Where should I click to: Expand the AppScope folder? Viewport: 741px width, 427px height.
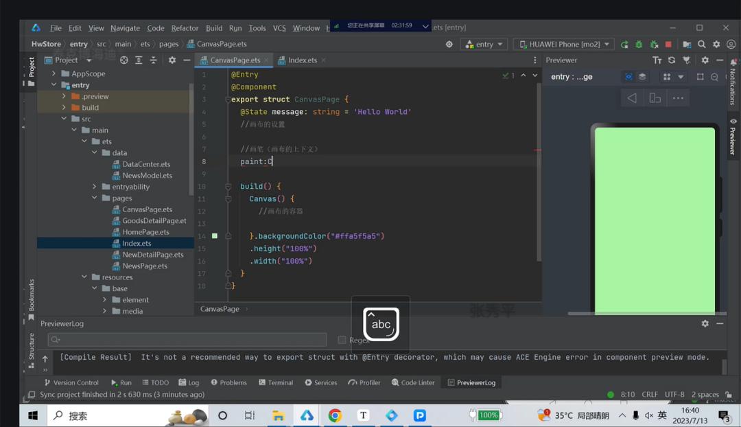click(54, 73)
